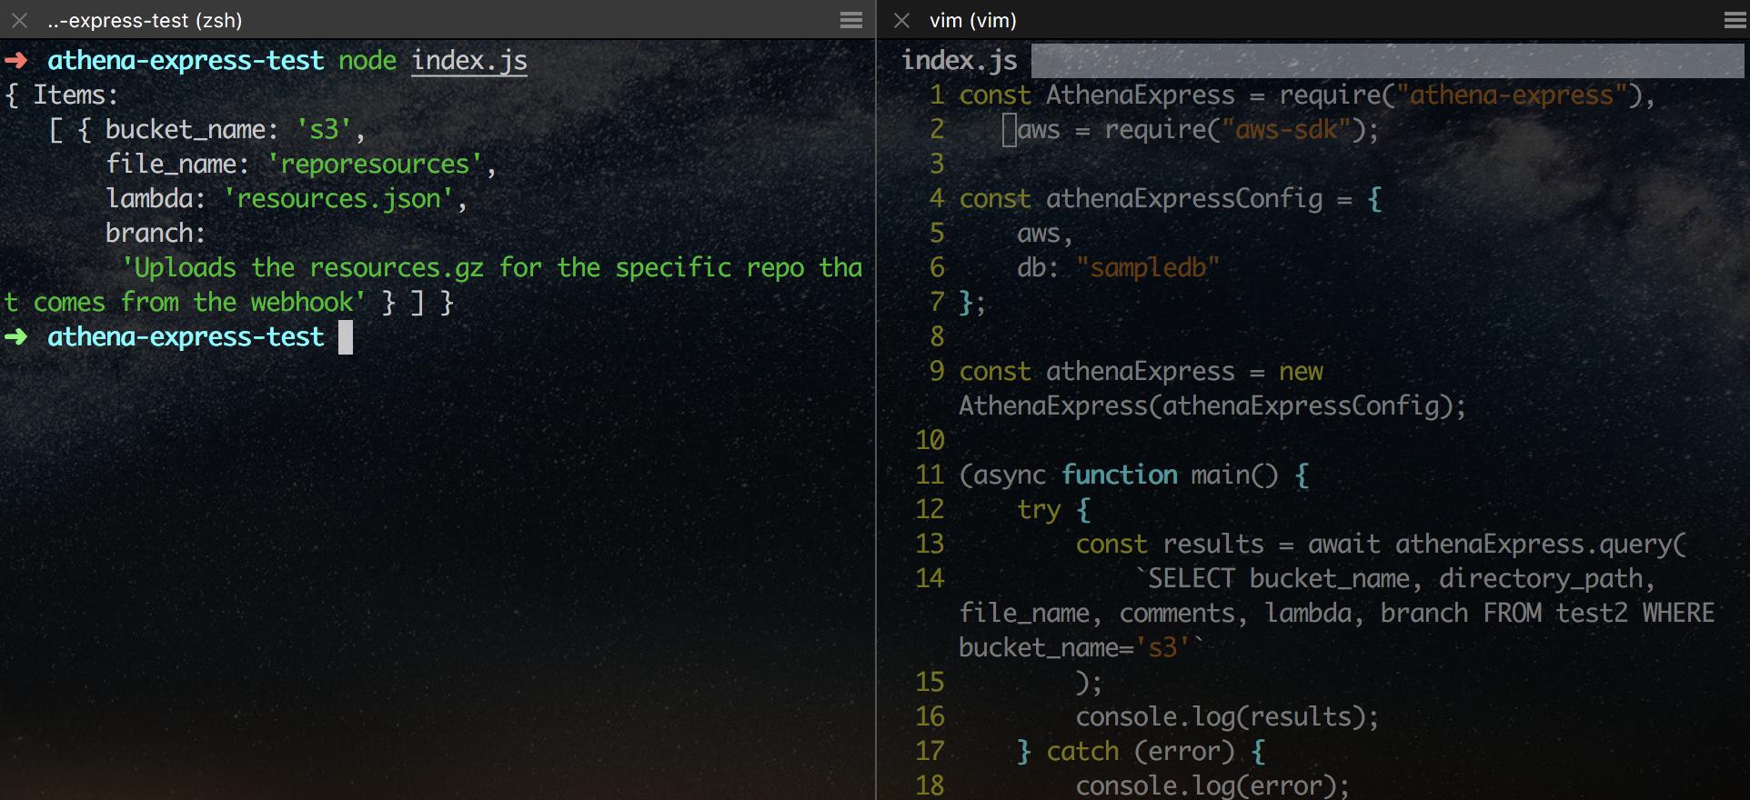Screen dimensions: 1750x800
Task: Click line number 3 in vim gutter
Action: coord(937,165)
